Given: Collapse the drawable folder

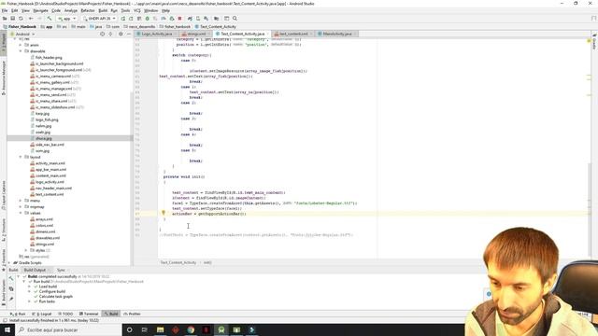Looking at the screenshot, I should [21, 51].
